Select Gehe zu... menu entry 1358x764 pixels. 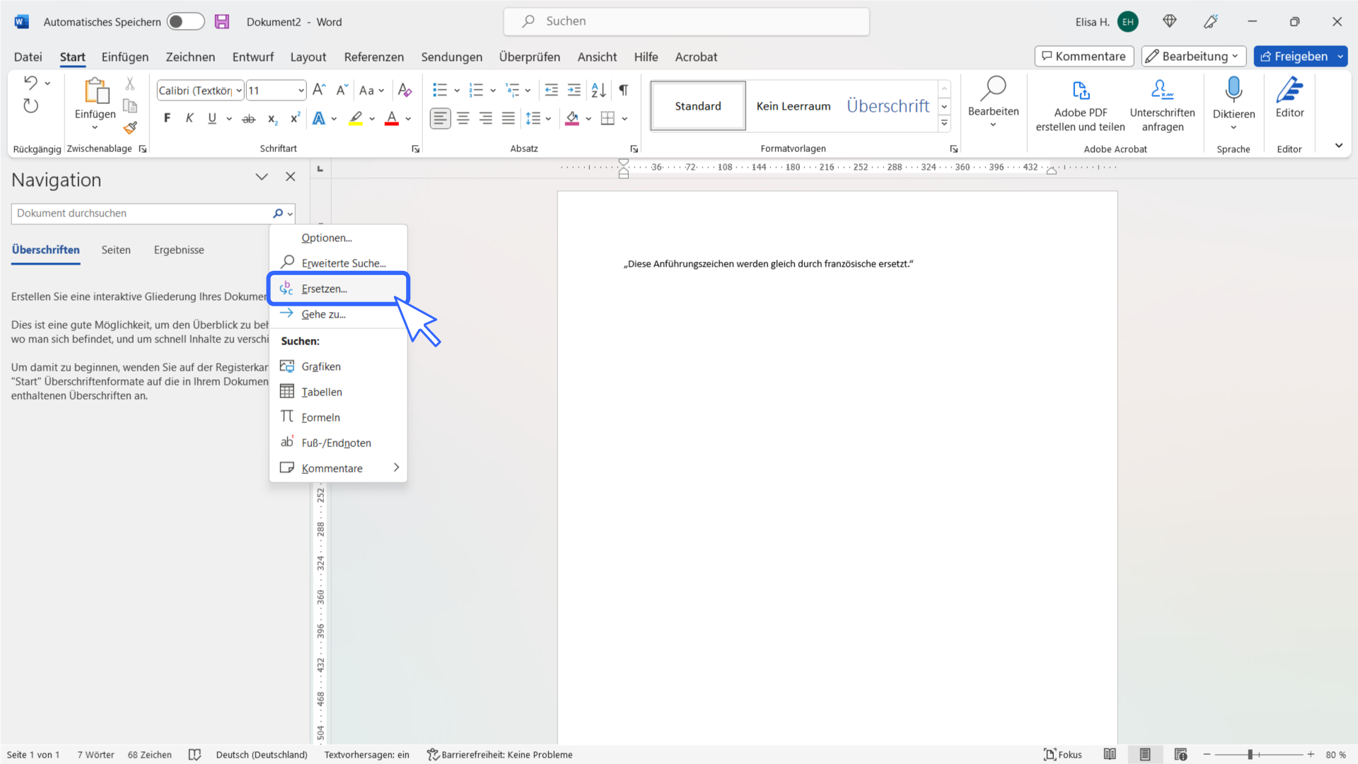click(338, 314)
